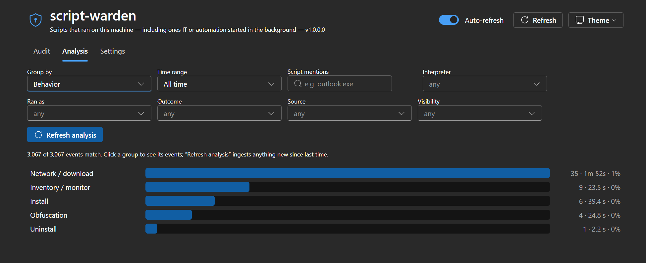Open the Group by Behavior dropdown
The height and width of the screenshot is (263, 646).
89,84
